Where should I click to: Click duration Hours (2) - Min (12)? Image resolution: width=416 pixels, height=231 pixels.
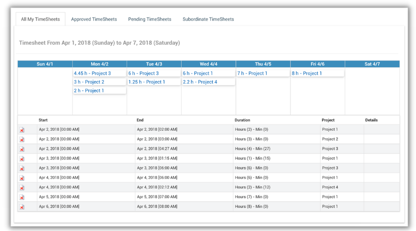[x=252, y=187]
